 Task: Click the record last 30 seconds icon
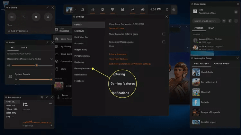click(24, 17)
